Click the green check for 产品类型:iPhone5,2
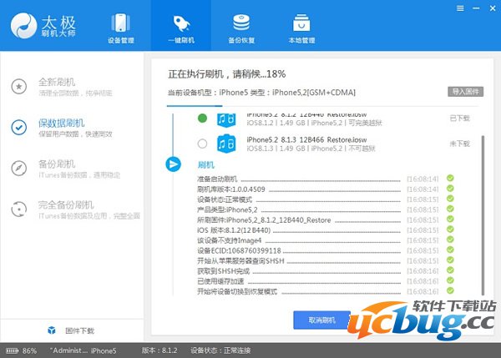The image size is (501, 358). click(450, 209)
